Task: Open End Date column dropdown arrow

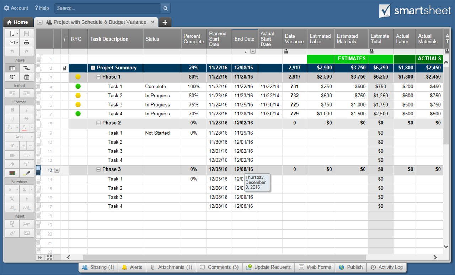Action: point(253,52)
